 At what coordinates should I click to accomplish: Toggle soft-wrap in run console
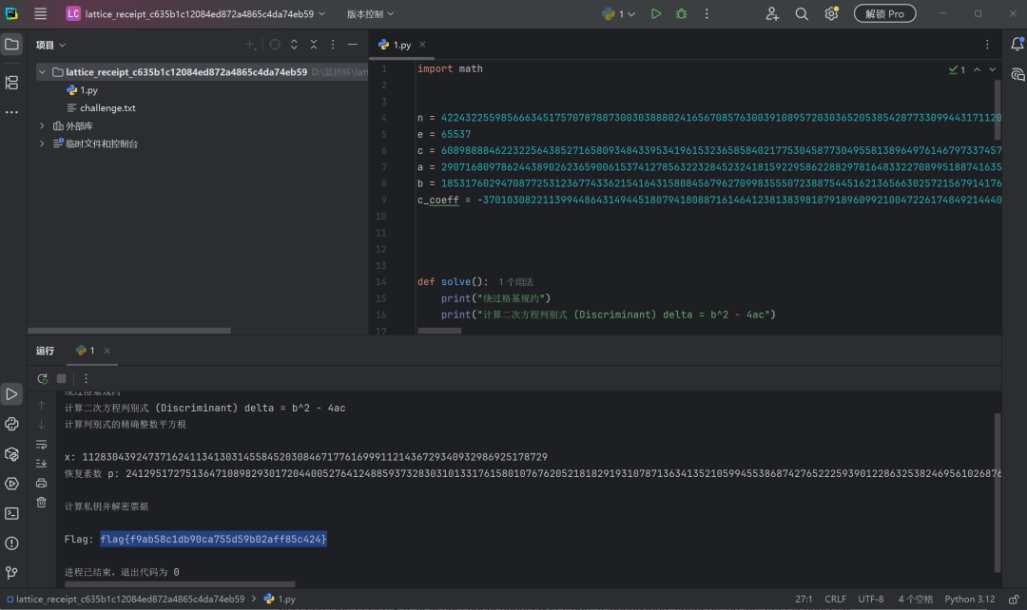tap(41, 445)
